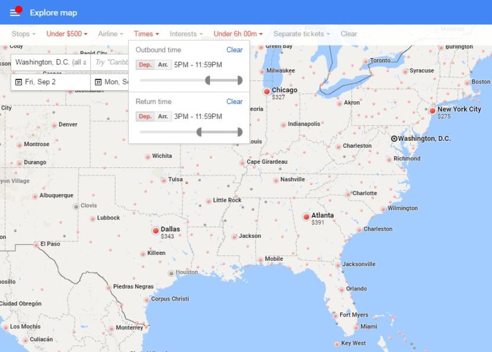Click the Jackson city label
Viewport: 492px width, 352px height.
coord(250,236)
